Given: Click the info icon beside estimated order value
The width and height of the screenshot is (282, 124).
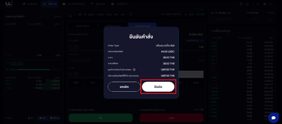Looking at the screenshot, I should (134, 69).
